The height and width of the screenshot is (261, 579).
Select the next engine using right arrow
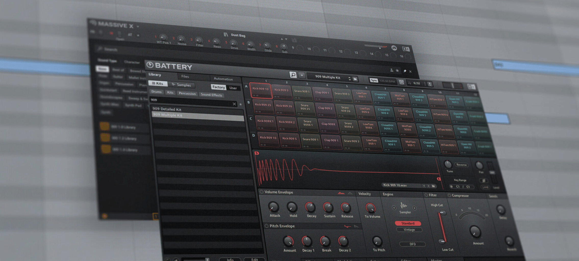tap(415, 208)
